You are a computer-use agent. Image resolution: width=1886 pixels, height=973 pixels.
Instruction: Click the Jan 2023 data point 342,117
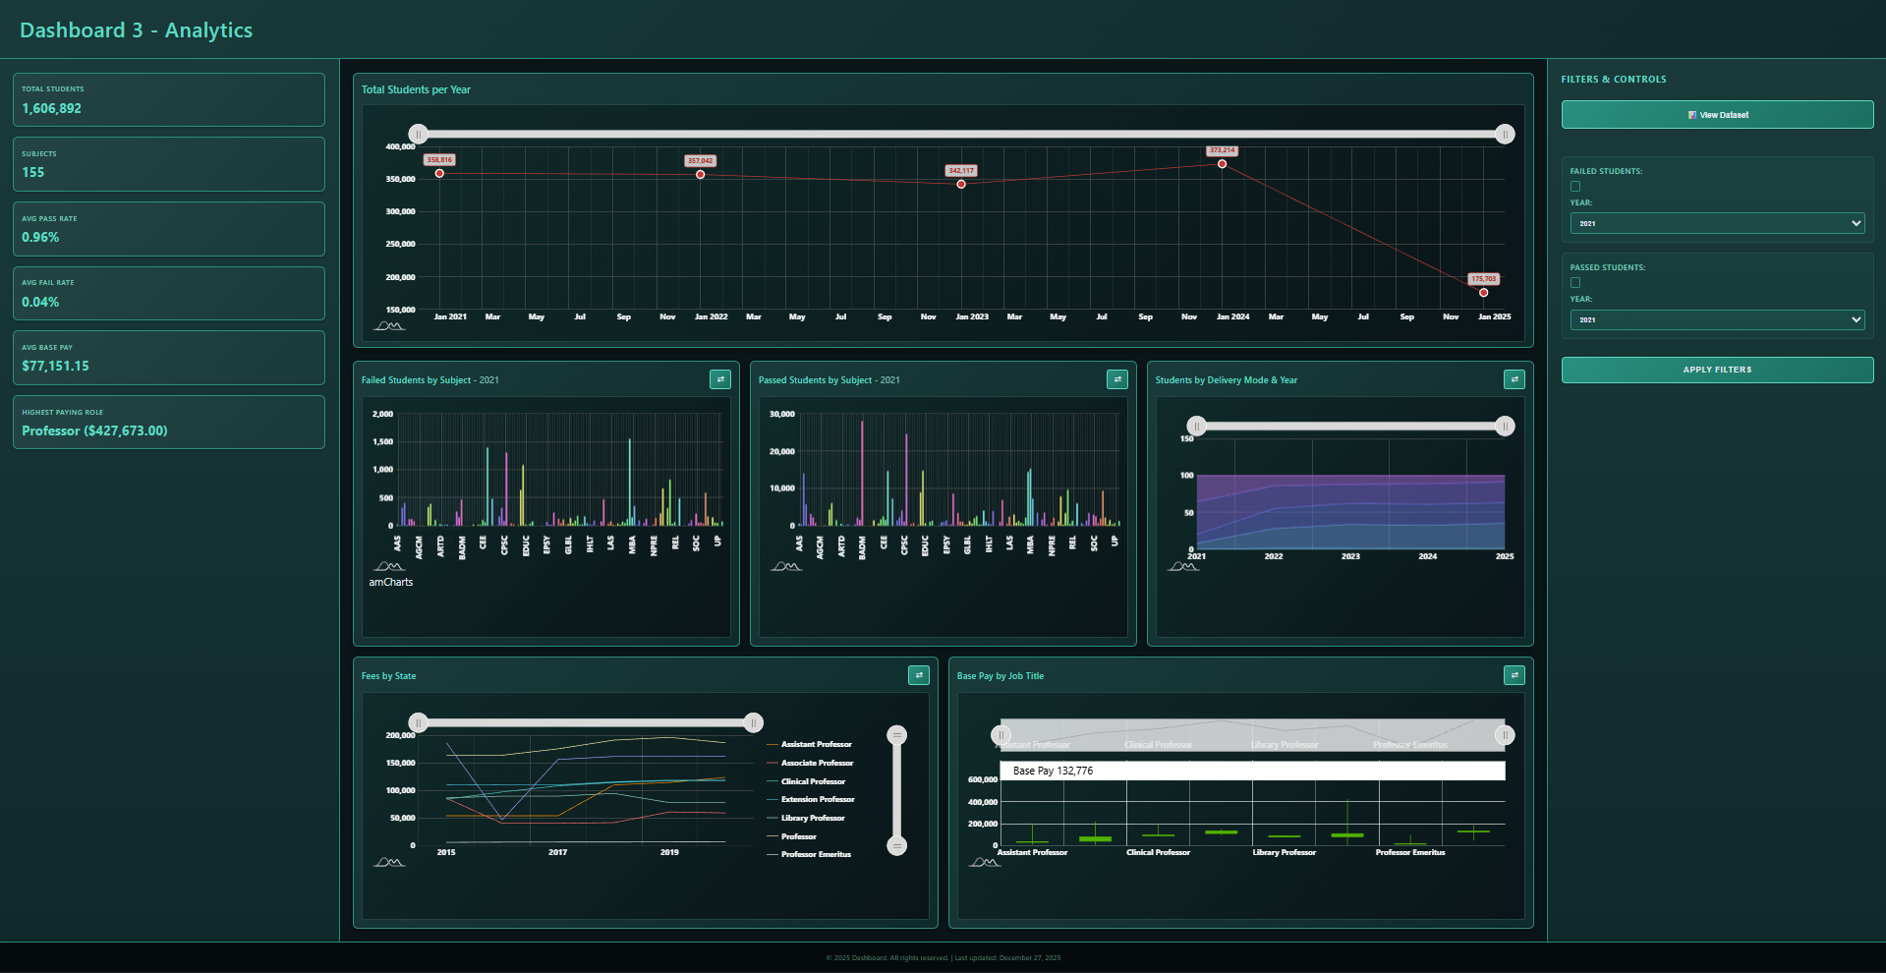point(961,184)
